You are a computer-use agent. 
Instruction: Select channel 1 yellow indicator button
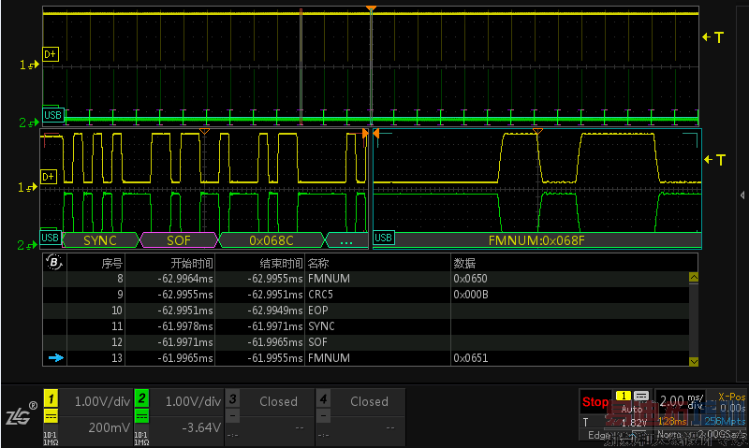[51, 398]
